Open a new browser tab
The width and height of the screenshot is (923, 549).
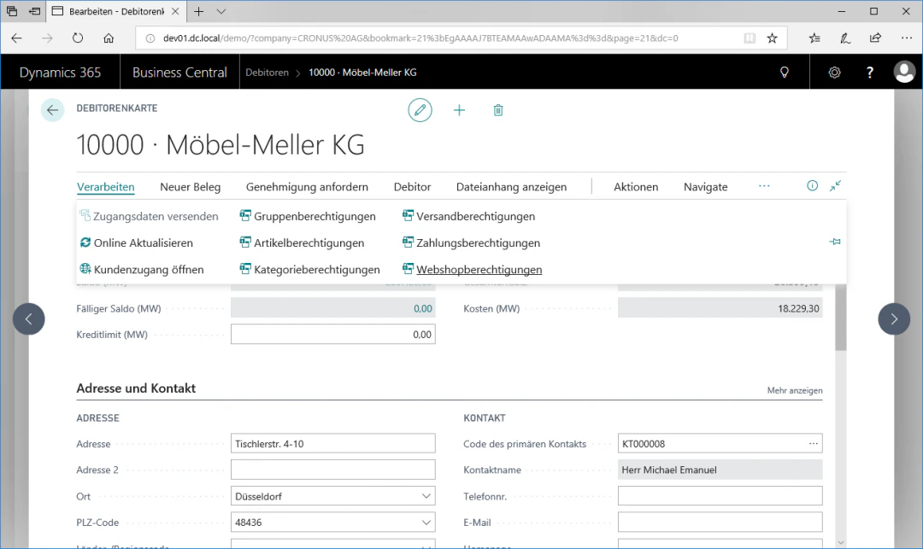[199, 11]
